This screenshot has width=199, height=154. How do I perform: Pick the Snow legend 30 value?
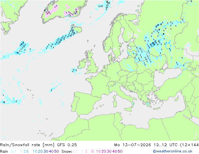(x=109, y=151)
